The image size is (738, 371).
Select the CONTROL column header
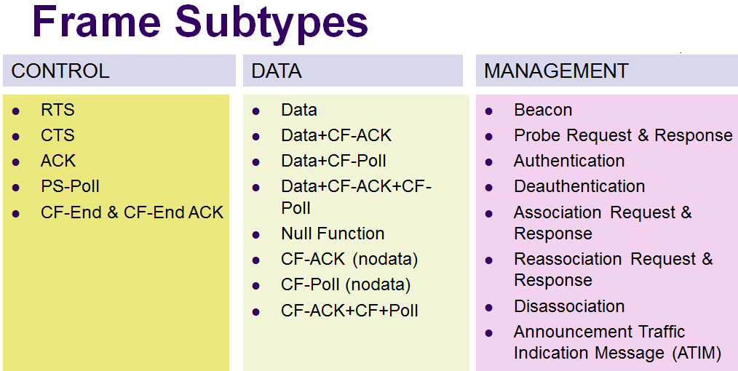click(x=60, y=71)
